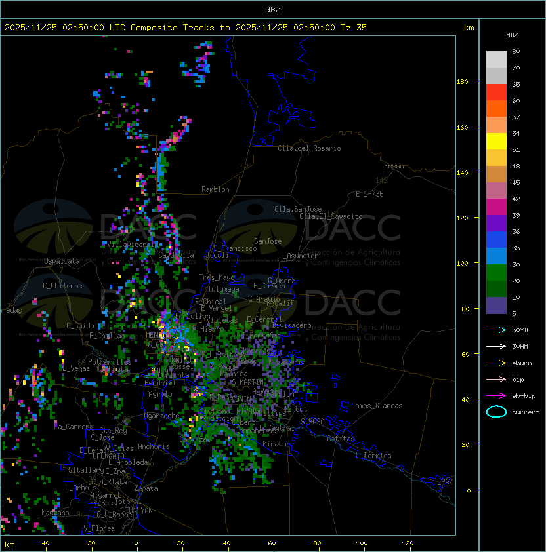Pick the light gray 70–80 dBZ swatch
The height and width of the screenshot is (552, 546).
click(496, 60)
